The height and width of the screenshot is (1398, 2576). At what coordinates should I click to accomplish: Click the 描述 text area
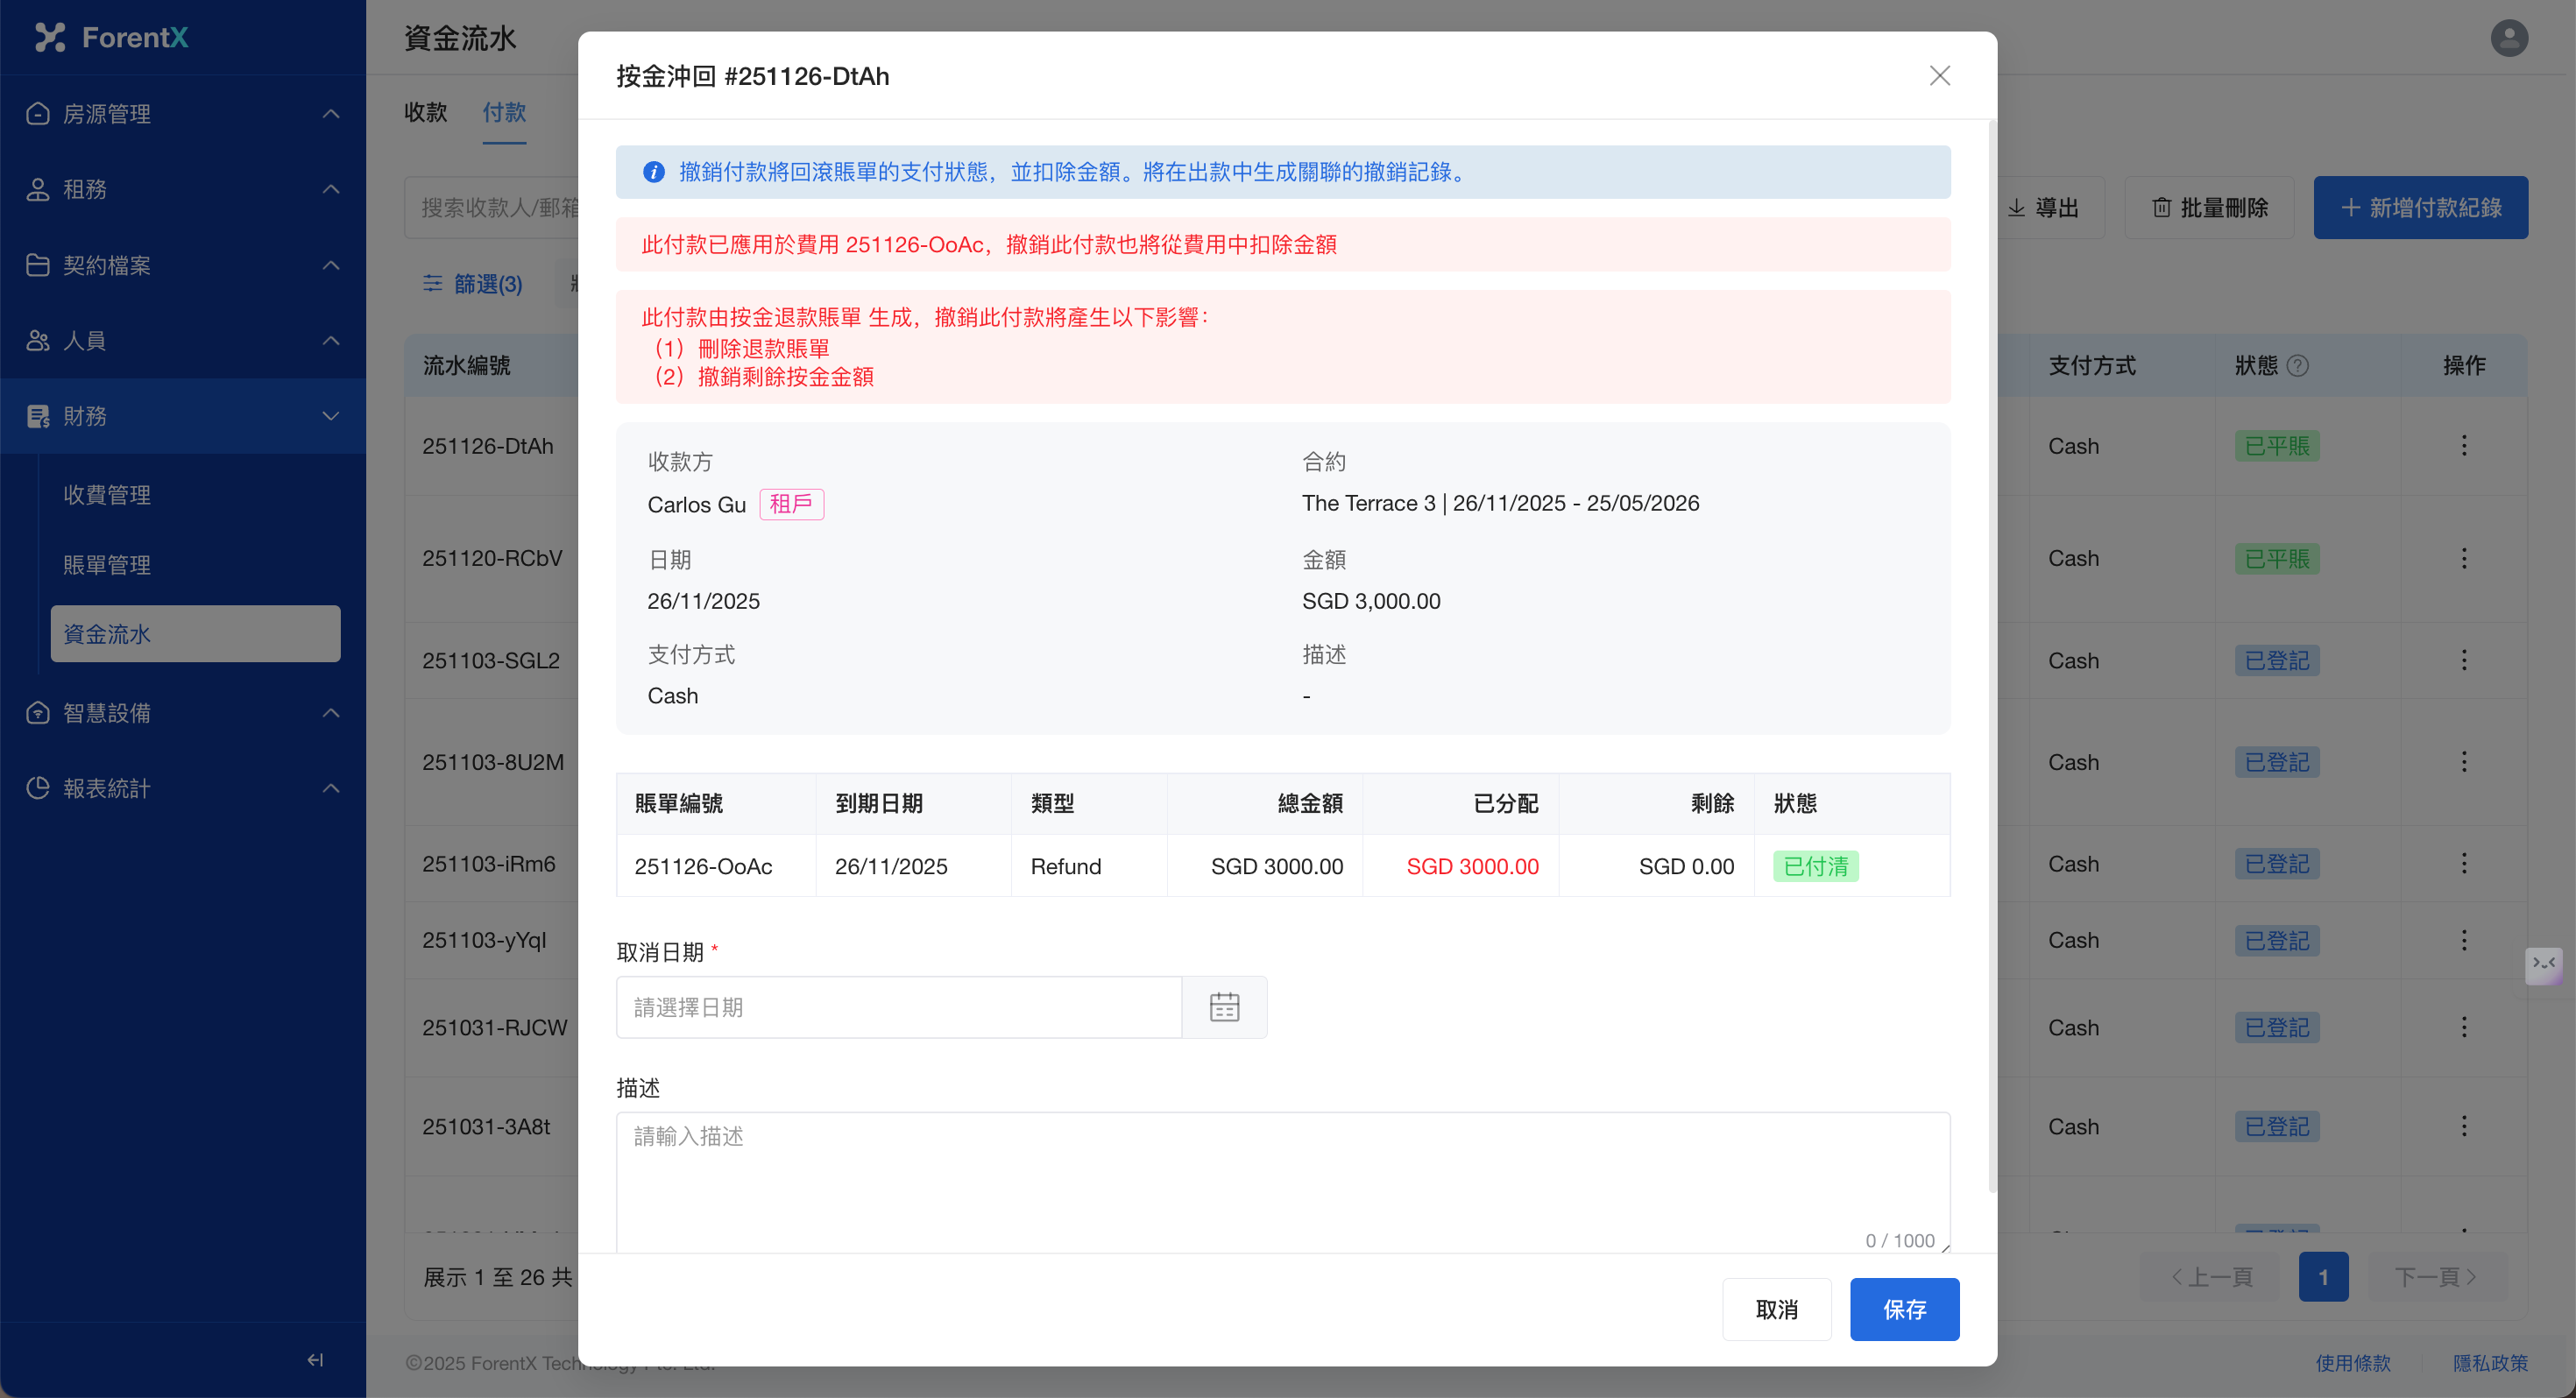tap(1282, 1180)
